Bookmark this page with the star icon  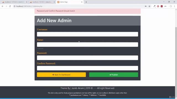pos(149,6)
